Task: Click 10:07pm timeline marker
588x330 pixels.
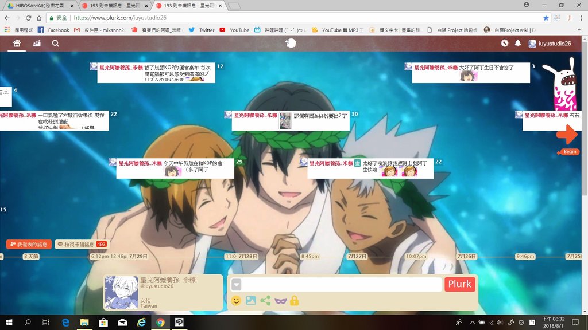Action: [416, 256]
